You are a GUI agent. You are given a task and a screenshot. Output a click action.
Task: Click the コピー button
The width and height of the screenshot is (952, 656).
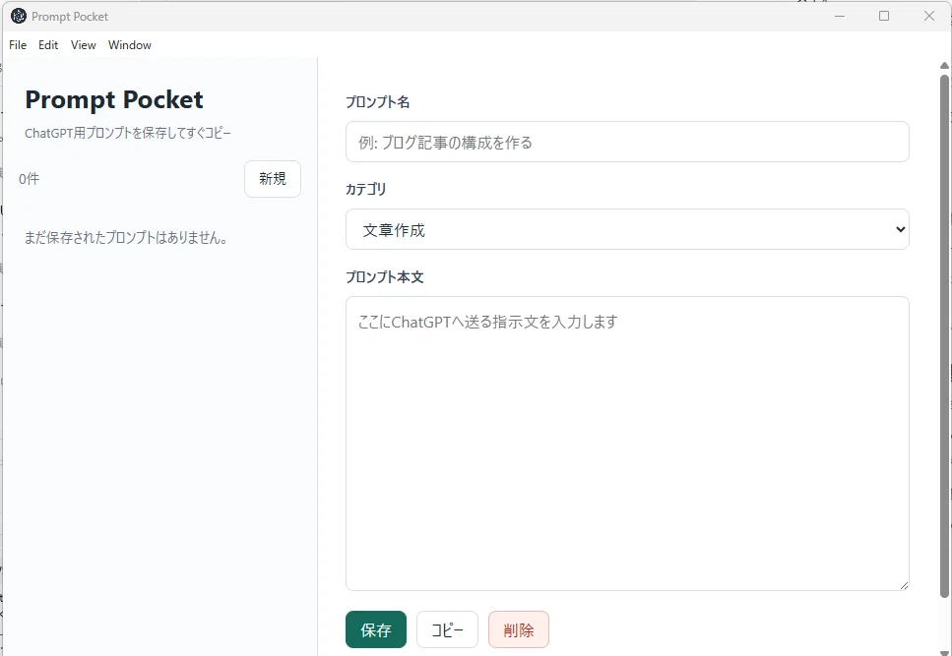448,629
